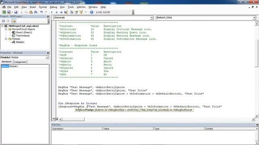Image resolution: width=259 pixels, height=145 pixels.
Task: Click View Object icon in Project panel
Action: [x=8, y=21]
